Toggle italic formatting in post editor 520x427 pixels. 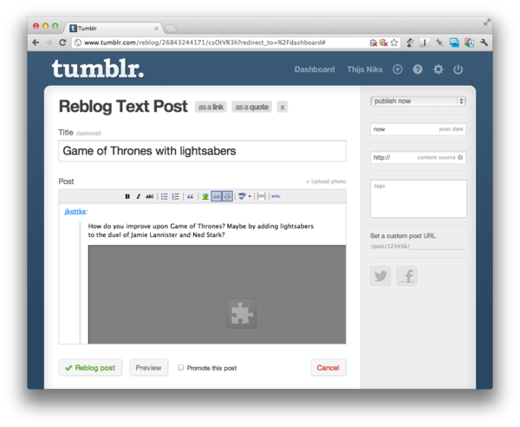[139, 196]
